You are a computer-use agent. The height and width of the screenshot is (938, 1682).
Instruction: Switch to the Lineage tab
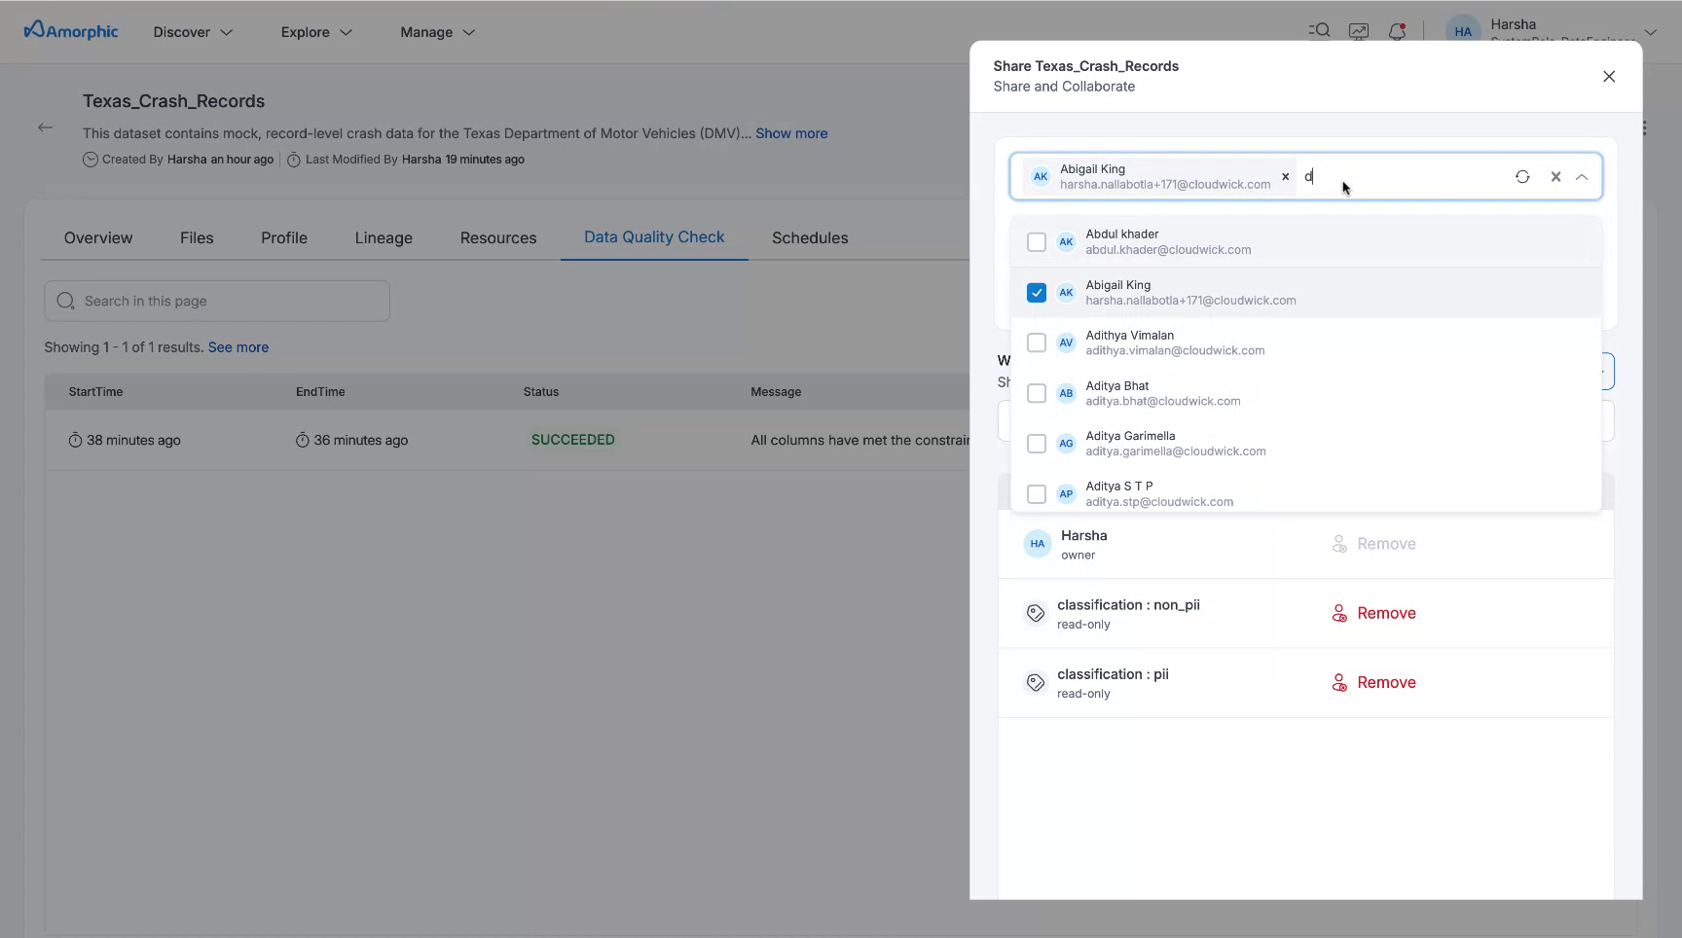(384, 238)
